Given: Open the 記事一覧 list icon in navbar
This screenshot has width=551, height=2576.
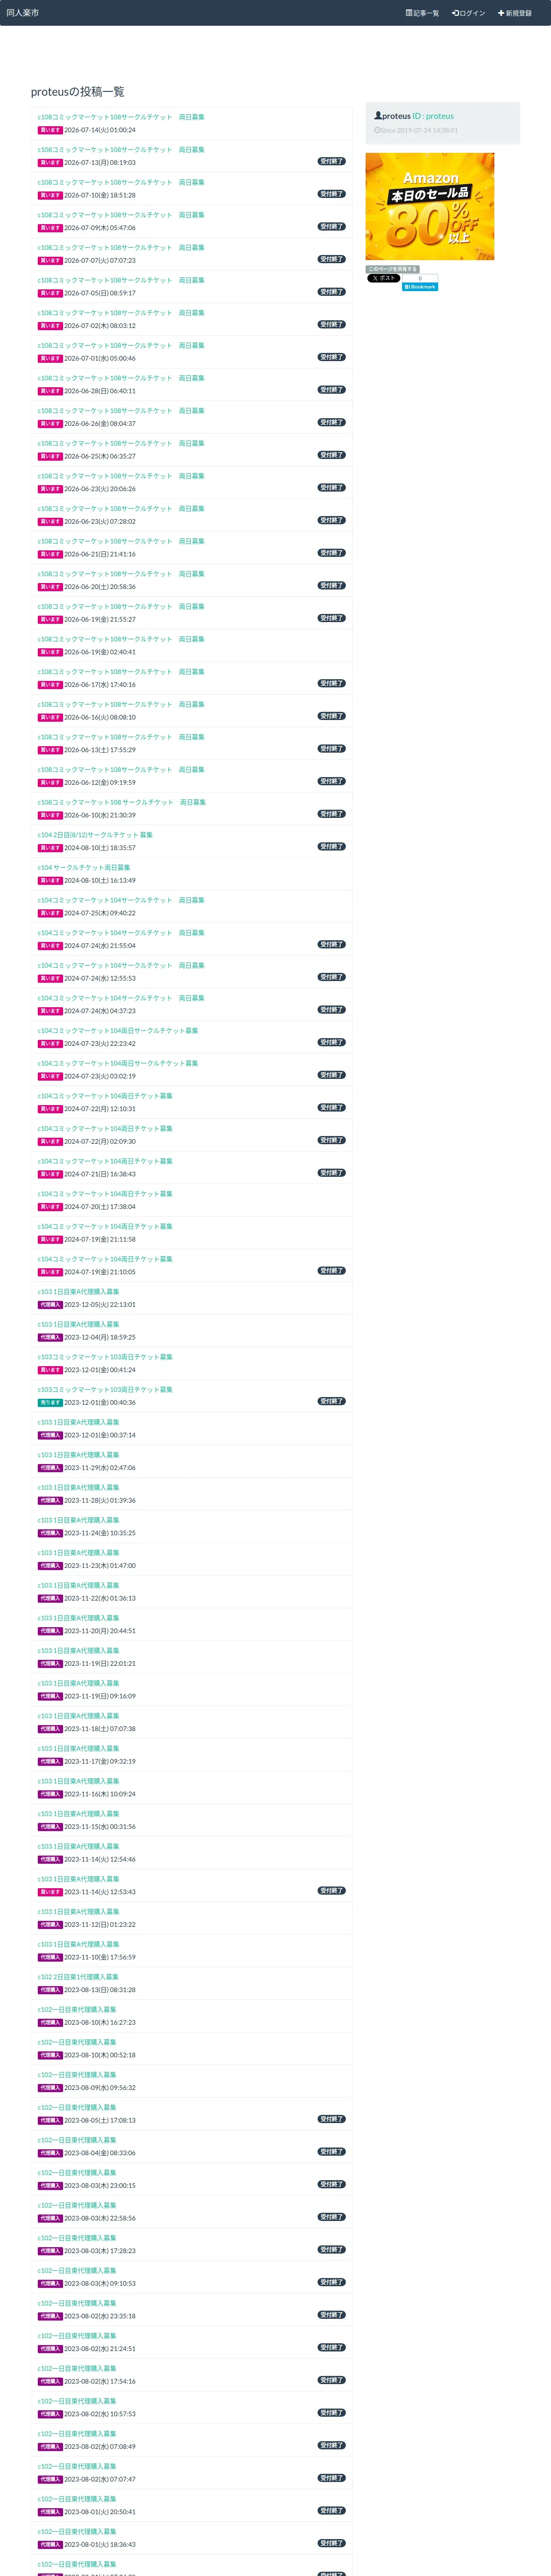Looking at the screenshot, I should (408, 13).
